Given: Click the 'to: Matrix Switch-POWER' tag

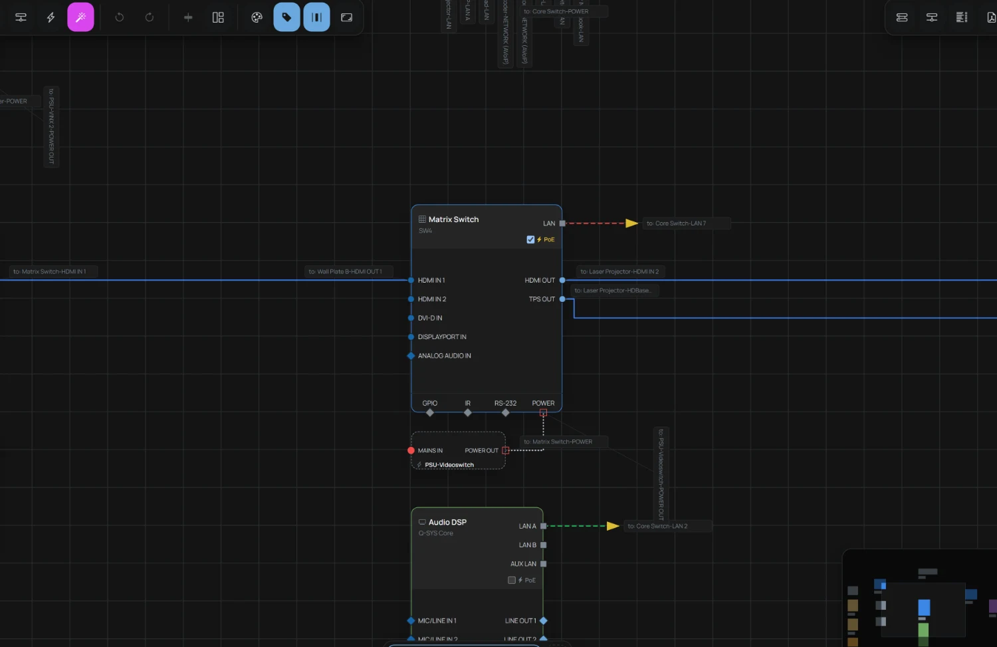Looking at the screenshot, I should pos(564,442).
